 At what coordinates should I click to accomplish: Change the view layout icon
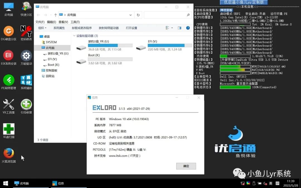pyautogui.click(x=167, y=28)
